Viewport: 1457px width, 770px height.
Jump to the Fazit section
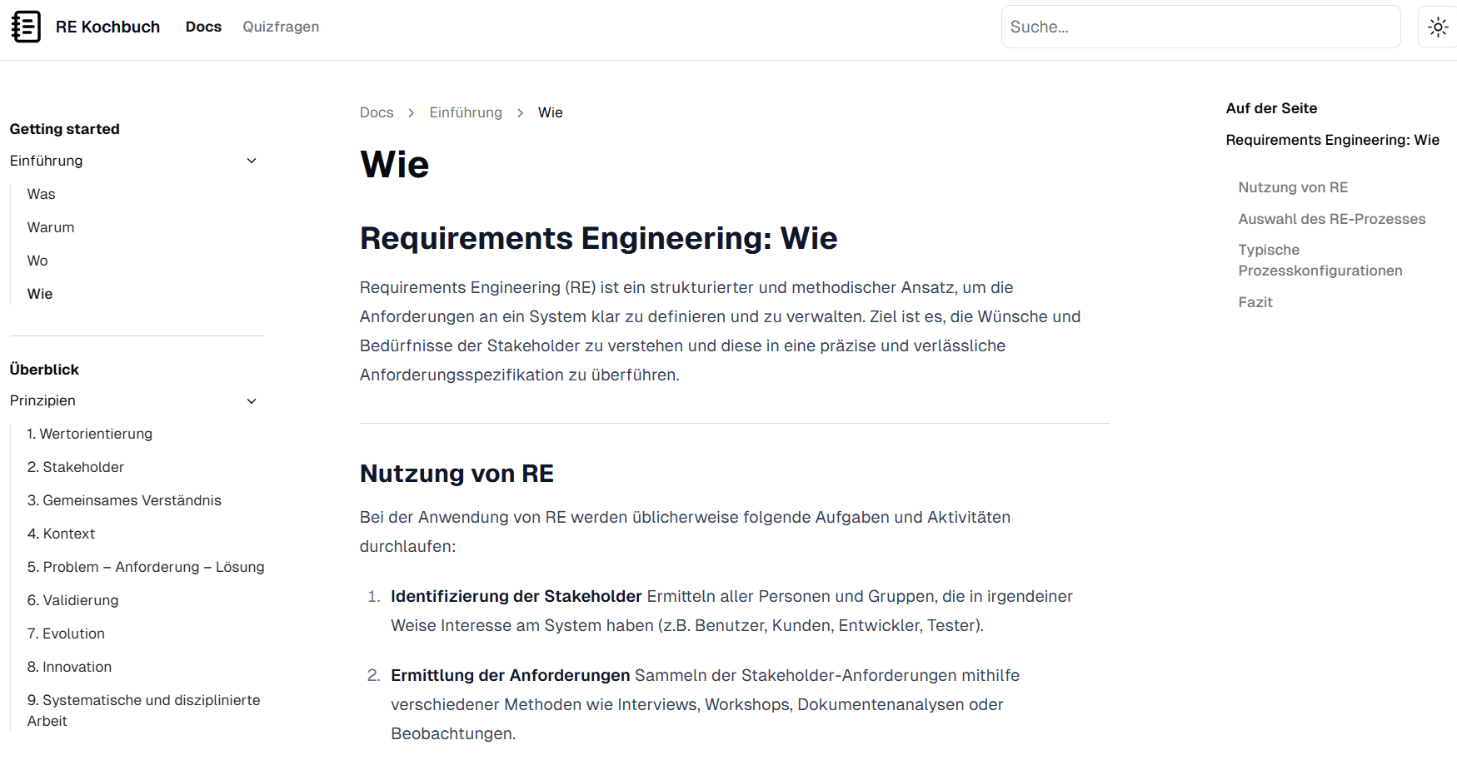click(x=1255, y=302)
